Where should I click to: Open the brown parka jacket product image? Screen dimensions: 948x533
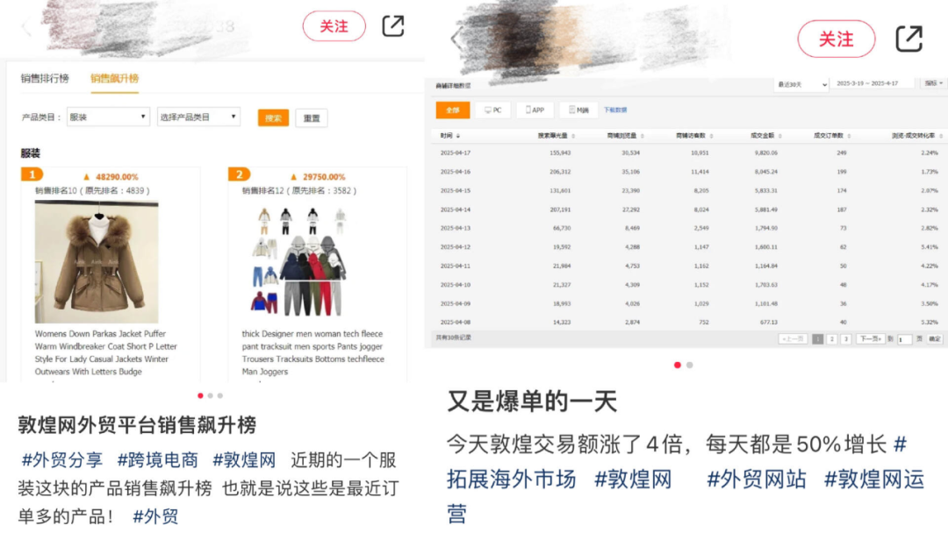[97, 262]
